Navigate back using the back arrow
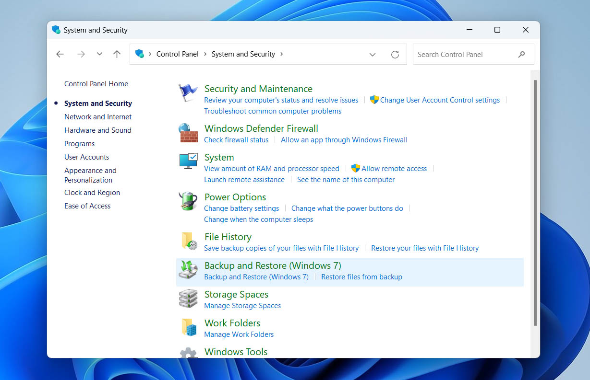590x380 pixels. 60,55
